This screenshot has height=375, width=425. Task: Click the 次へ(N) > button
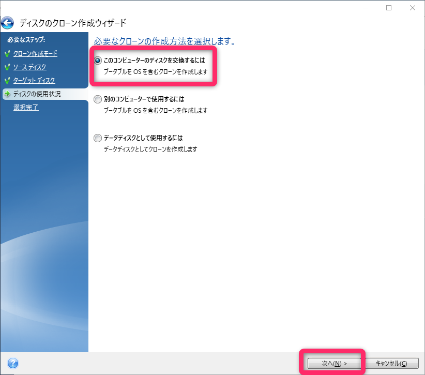point(334,363)
